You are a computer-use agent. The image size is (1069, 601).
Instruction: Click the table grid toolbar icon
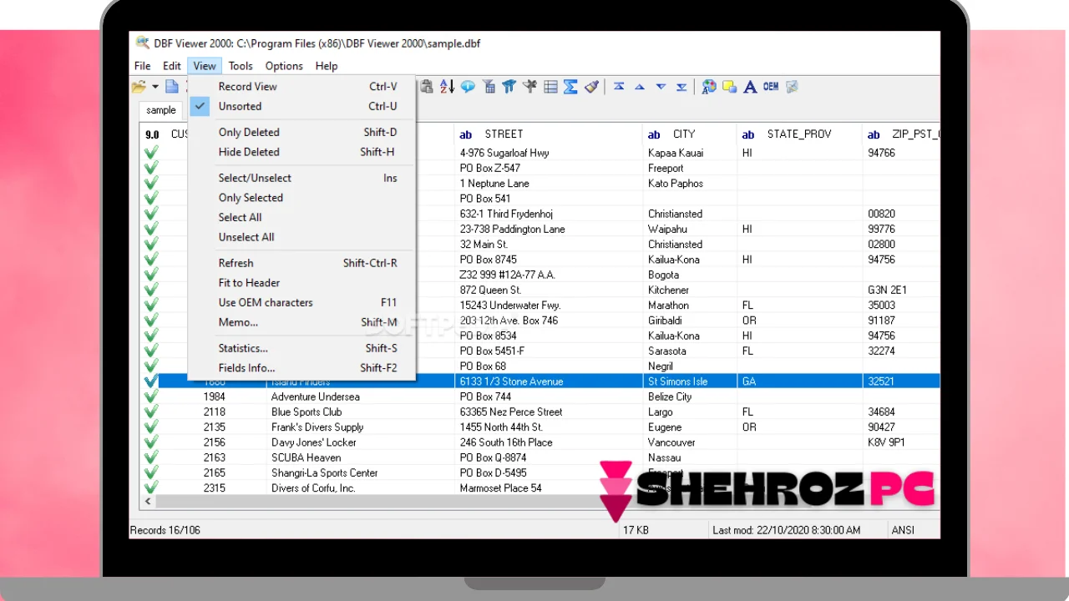[550, 86]
